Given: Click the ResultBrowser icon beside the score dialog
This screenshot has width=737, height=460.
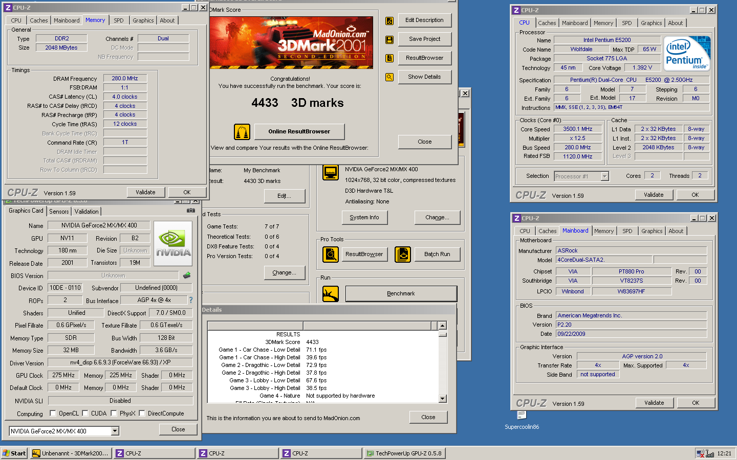Looking at the screenshot, I should 389,58.
